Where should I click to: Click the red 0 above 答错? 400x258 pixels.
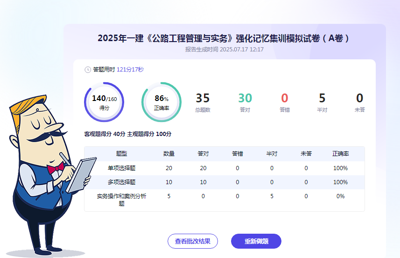coord(285,98)
